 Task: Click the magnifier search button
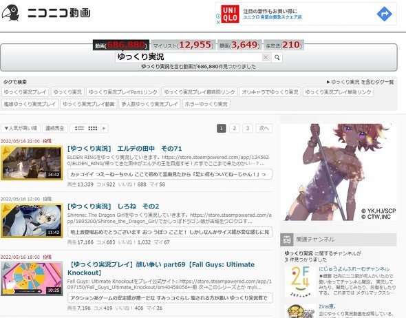point(277,57)
